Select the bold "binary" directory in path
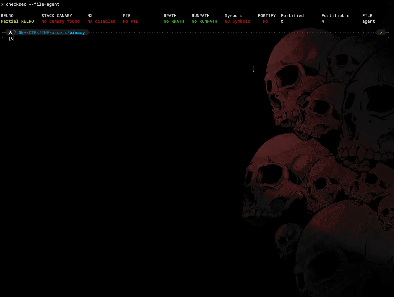 pyautogui.click(x=77, y=33)
